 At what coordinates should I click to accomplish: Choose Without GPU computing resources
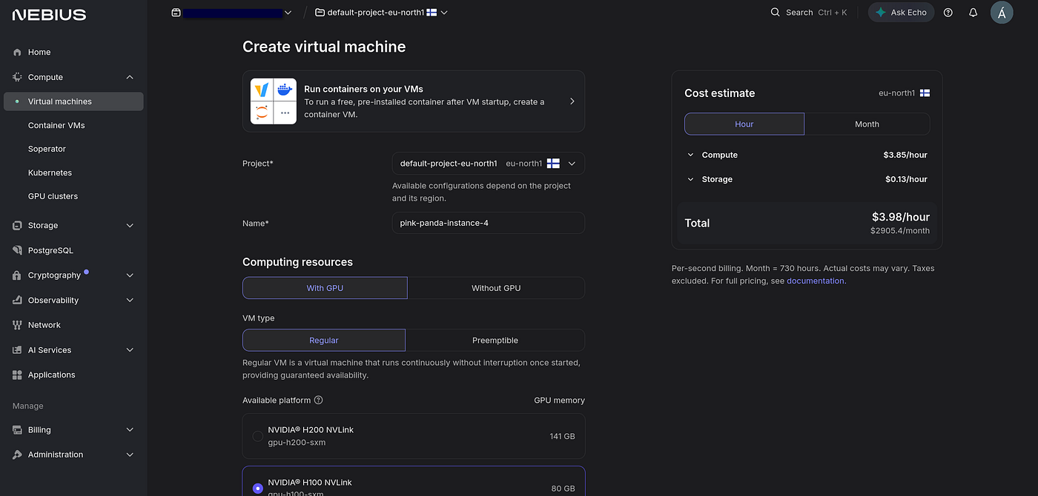[x=496, y=288]
